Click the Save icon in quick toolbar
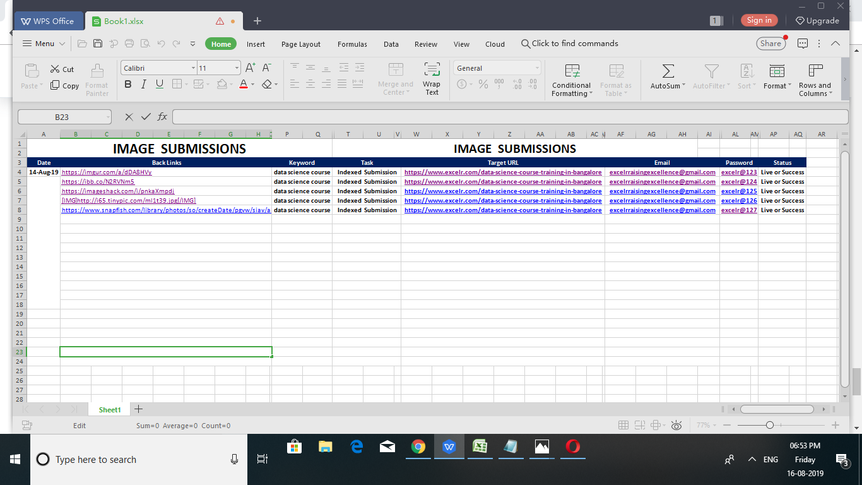 [x=98, y=44]
